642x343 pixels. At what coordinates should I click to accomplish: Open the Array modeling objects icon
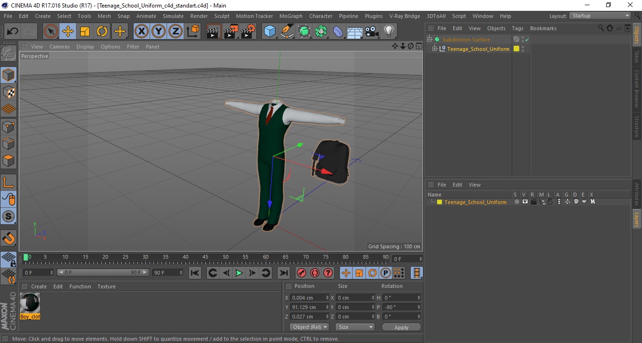321,32
